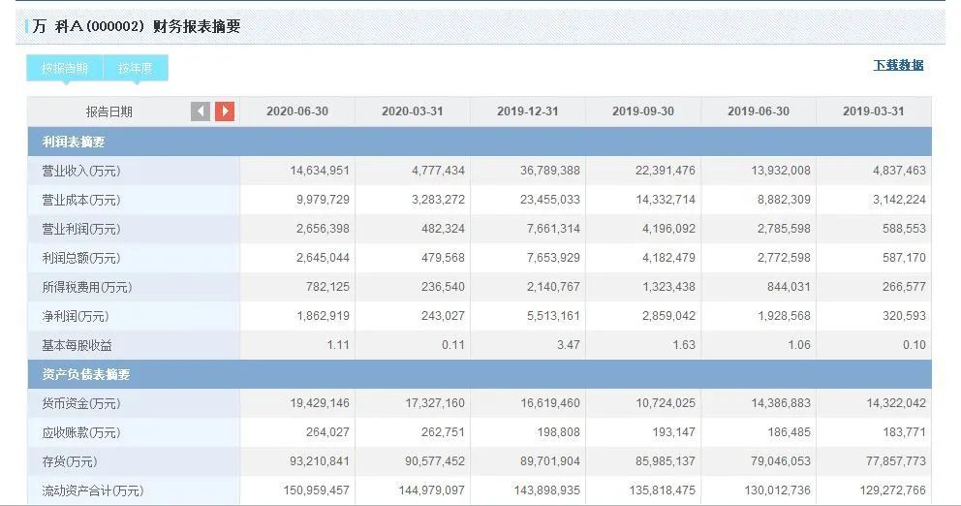Click earnings per share value 3.47

(x=568, y=345)
